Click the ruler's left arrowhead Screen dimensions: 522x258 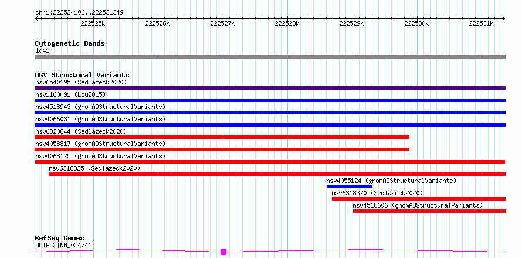[x=36, y=19]
